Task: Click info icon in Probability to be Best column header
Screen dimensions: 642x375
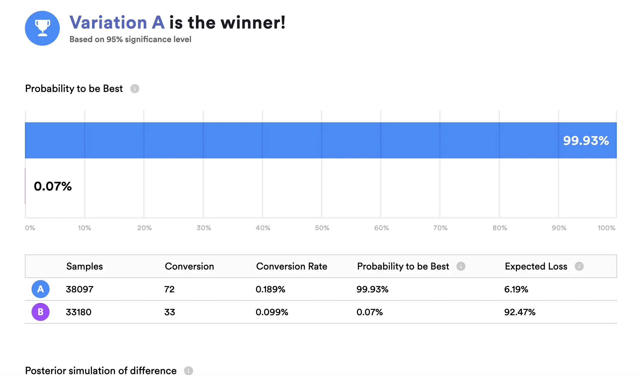Action: point(461,266)
